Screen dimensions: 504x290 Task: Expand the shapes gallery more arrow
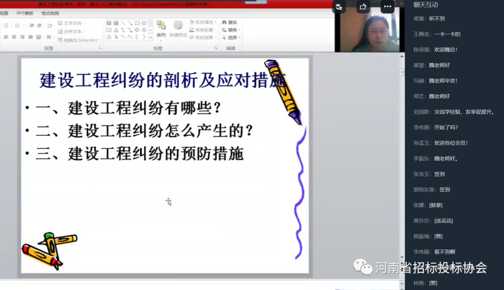[x=151, y=37]
